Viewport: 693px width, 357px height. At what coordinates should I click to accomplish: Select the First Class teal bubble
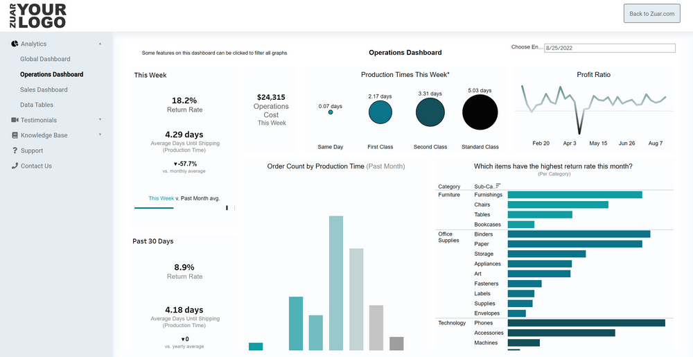point(380,112)
